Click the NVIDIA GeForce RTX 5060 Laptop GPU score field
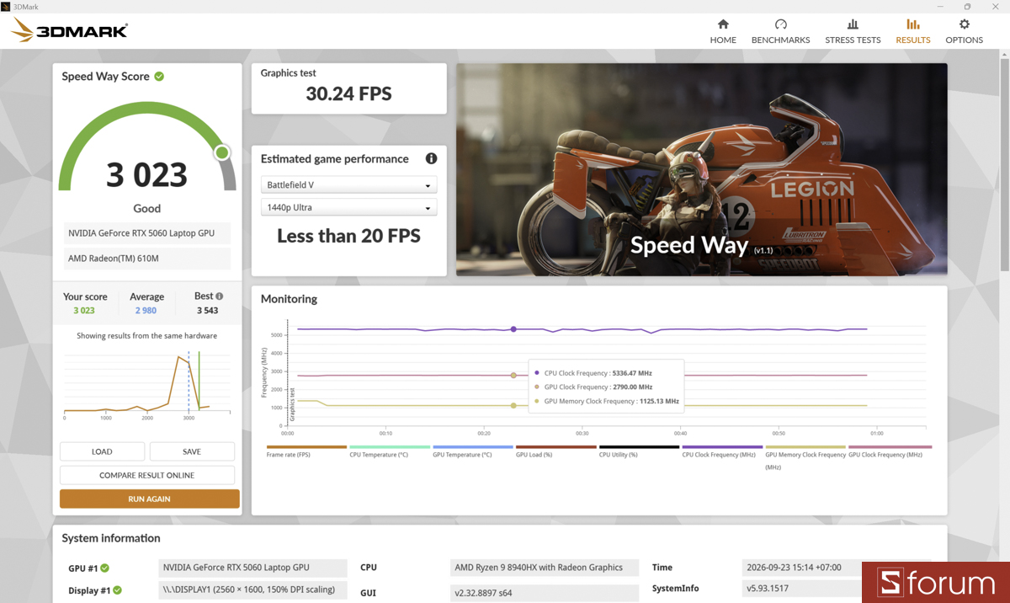1010x603 pixels. 147,234
